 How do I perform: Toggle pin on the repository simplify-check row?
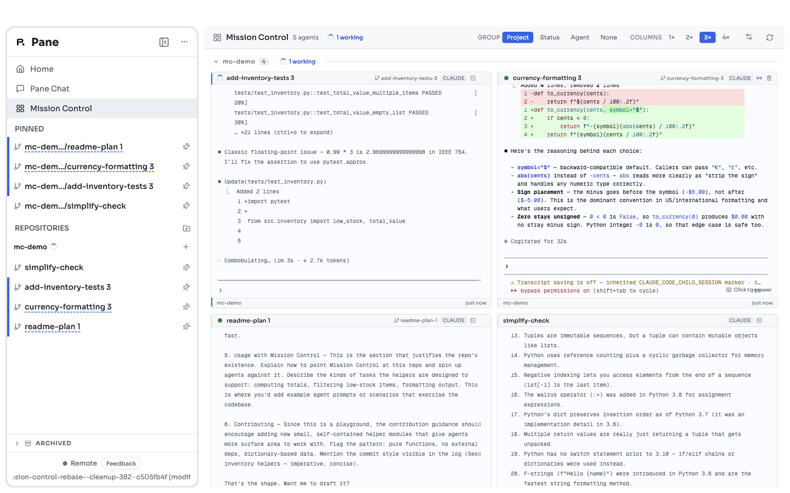click(187, 267)
